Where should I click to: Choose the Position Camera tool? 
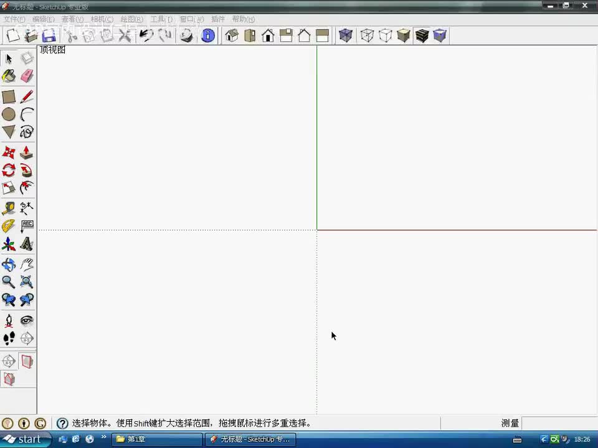[x=9, y=321]
